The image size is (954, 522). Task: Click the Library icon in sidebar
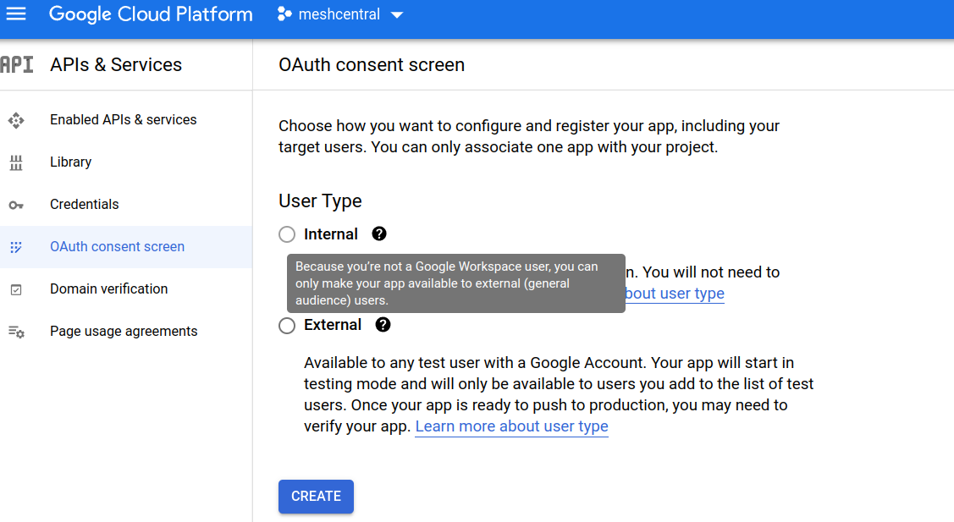click(16, 162)
